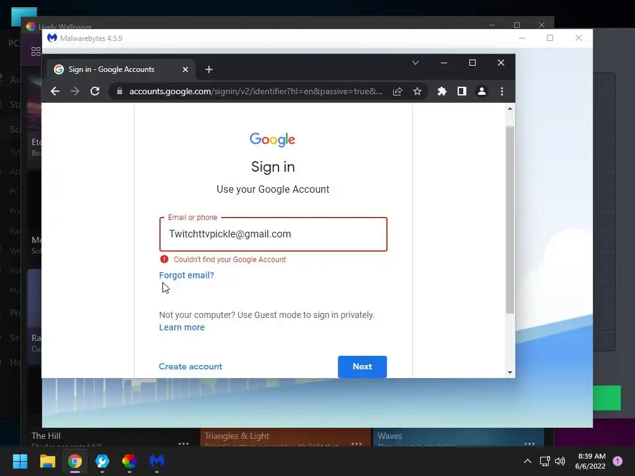Click the Google logo
This screenshot has height=476, width=635.
[x=273, y=139]
